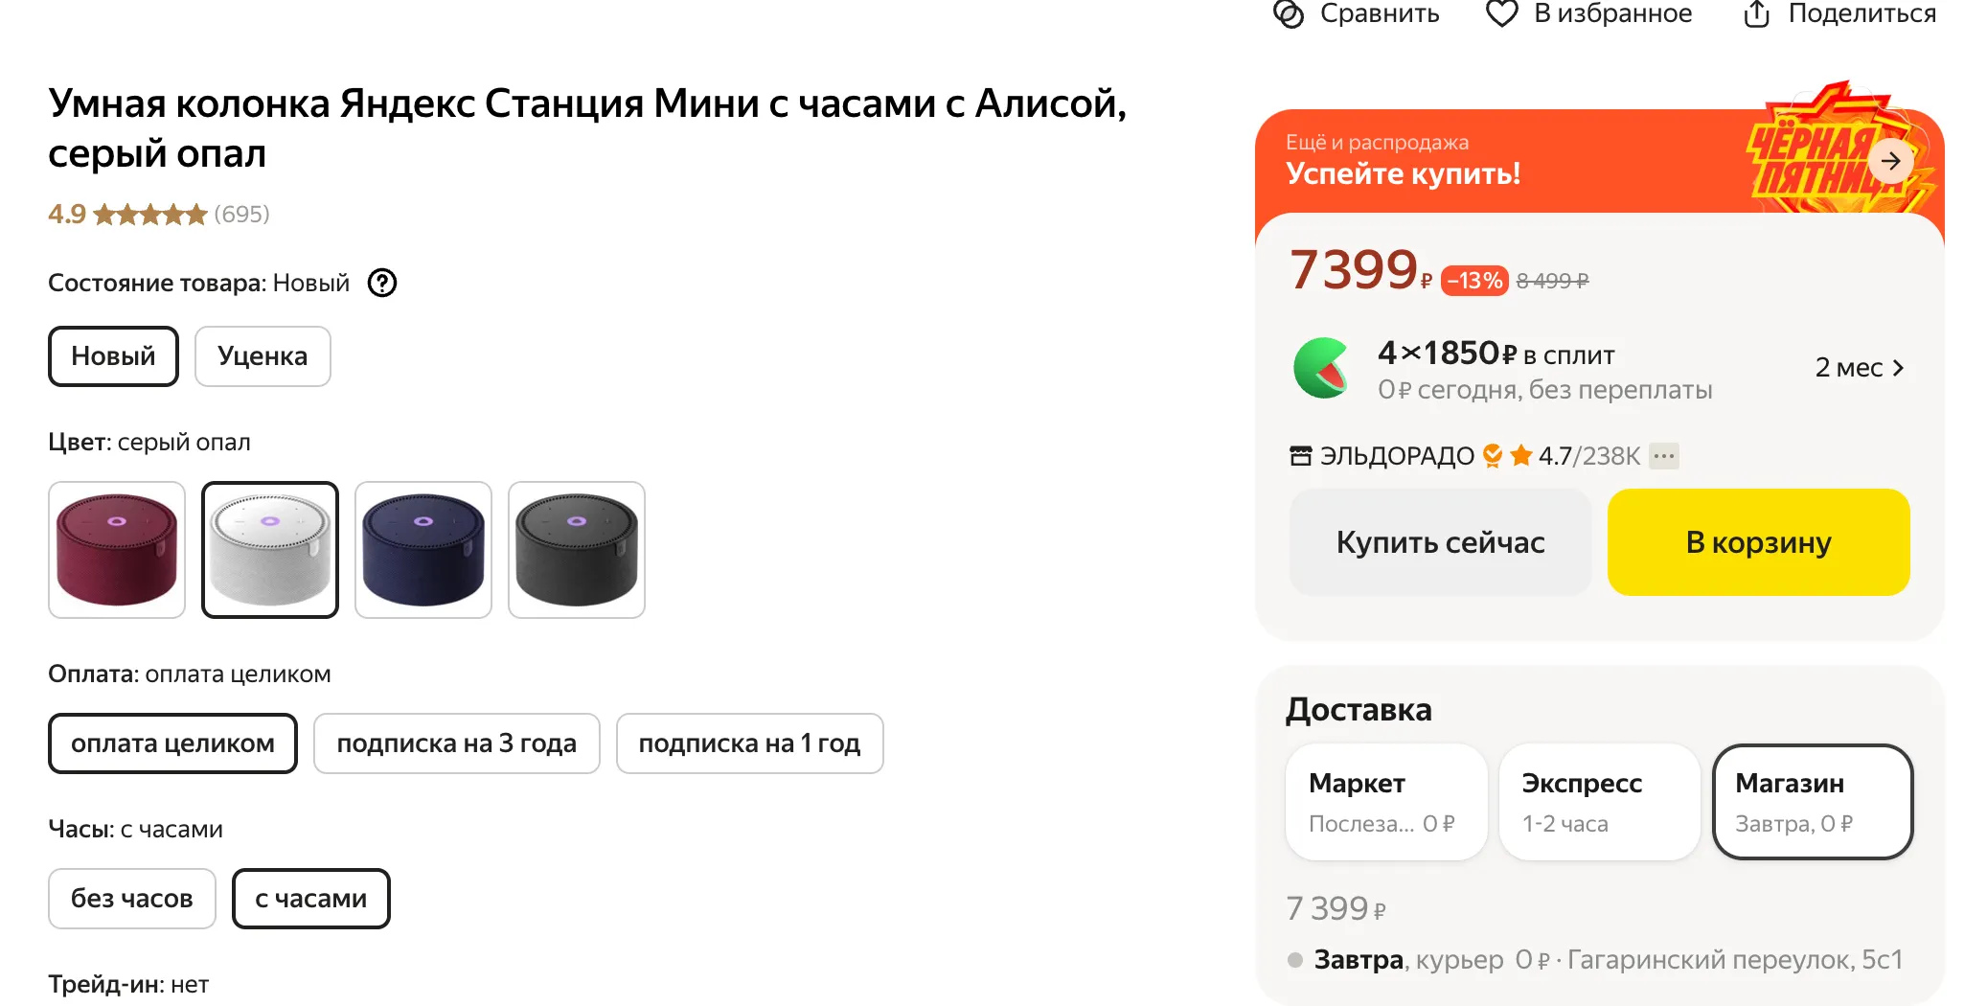Open the review count (695) next to the rating
The height and width of the screenshot is (1006, 1987).
pyautogui.click(x=241, y=214)
